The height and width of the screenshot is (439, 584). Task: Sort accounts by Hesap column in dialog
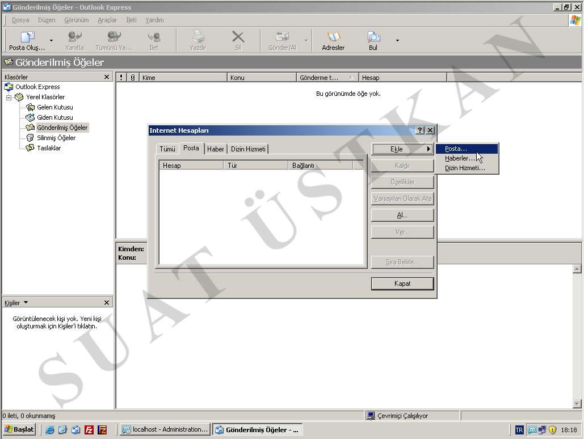tap(191, 165)
